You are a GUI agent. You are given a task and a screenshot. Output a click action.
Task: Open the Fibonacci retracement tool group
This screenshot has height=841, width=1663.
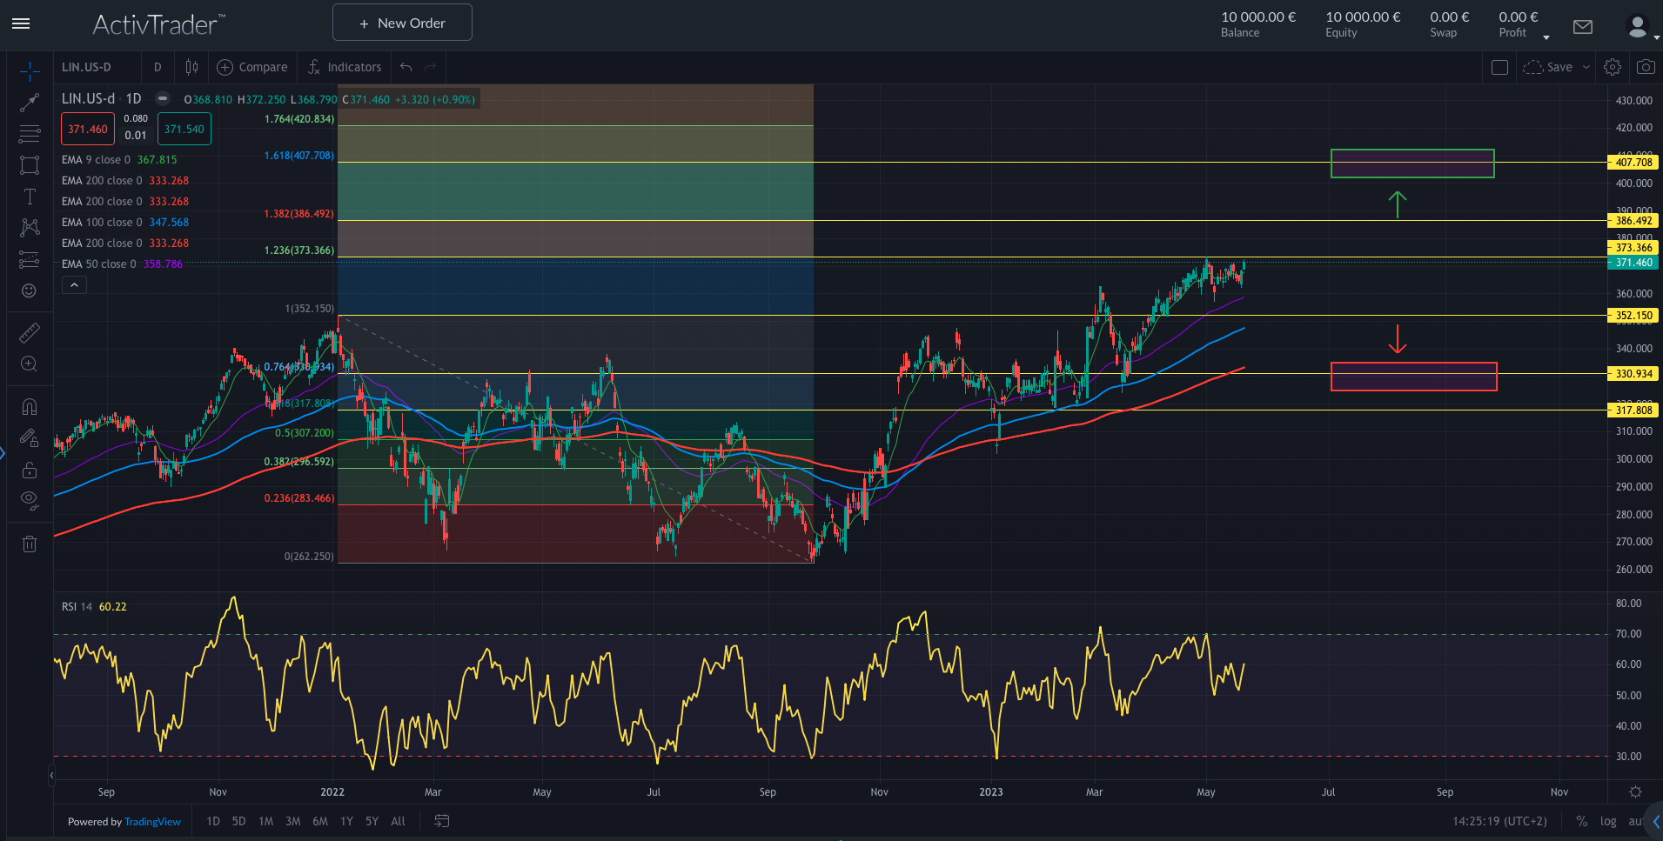point(30,134)
